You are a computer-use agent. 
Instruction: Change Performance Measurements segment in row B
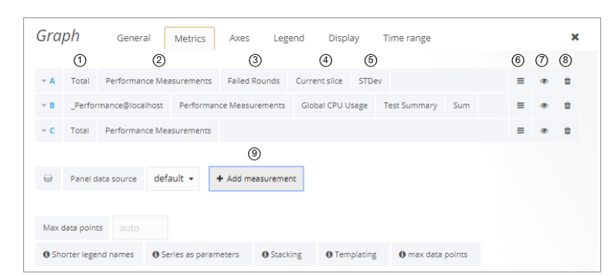coord(231,105)
